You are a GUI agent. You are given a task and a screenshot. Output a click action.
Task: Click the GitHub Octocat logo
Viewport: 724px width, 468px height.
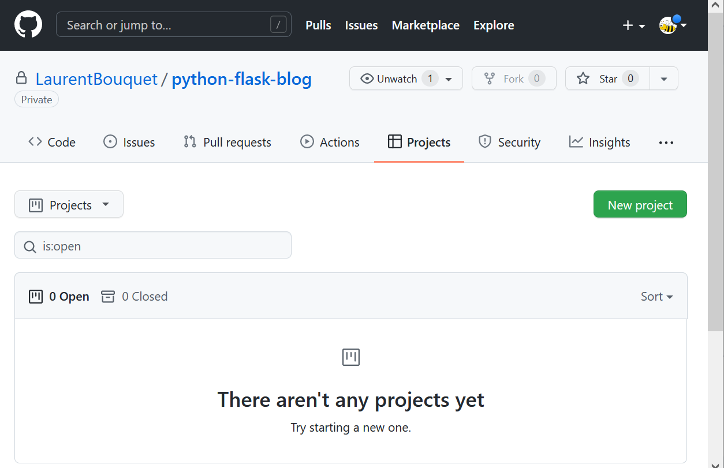click(28, 25)
